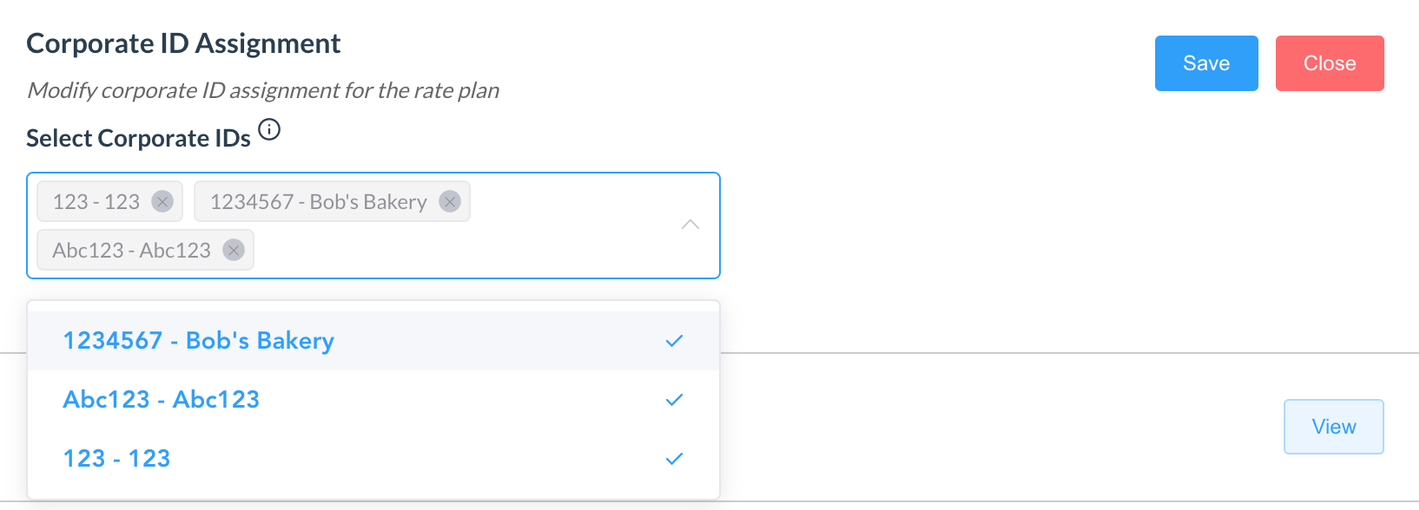
Task: Click checkmark on Bob's Bakery dropdown row
Action: [x=674, y=341]
